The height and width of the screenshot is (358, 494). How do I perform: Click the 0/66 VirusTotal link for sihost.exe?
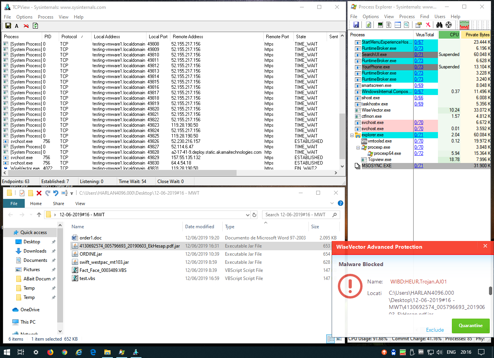pos(419,98)
